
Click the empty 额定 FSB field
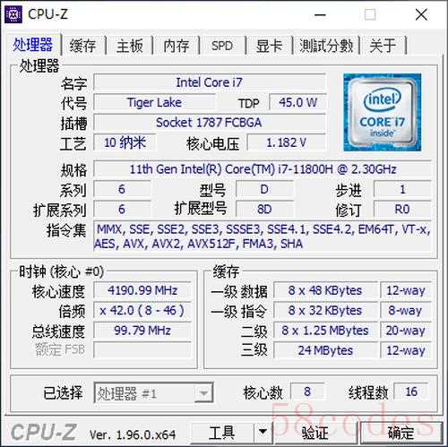(142, 350)
